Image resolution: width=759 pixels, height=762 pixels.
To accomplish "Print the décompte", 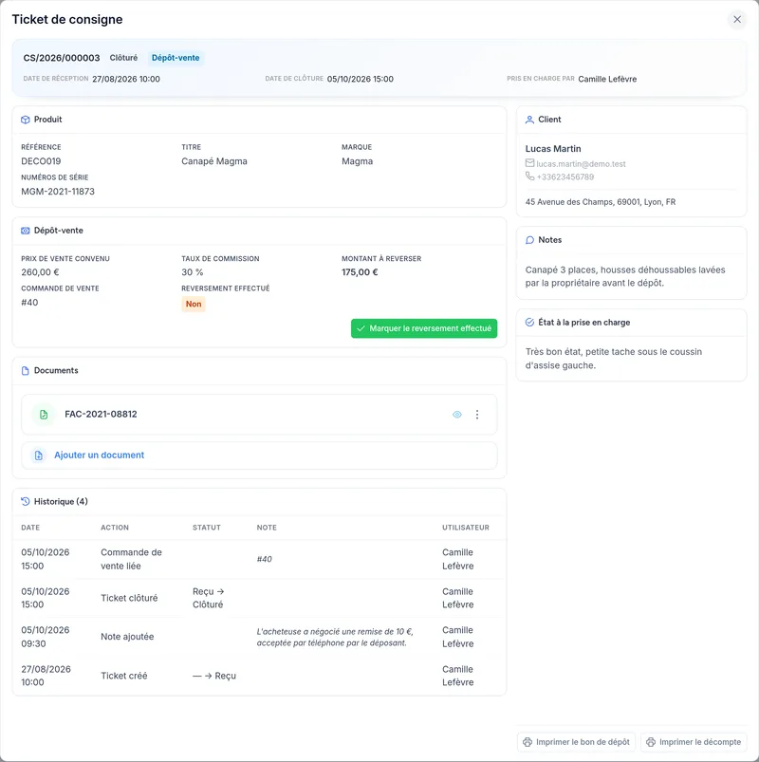I will point(694,742).
